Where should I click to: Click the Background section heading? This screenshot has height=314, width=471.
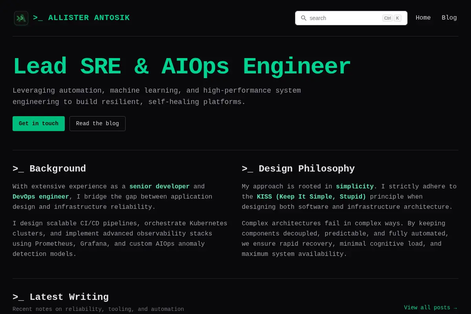49,169
